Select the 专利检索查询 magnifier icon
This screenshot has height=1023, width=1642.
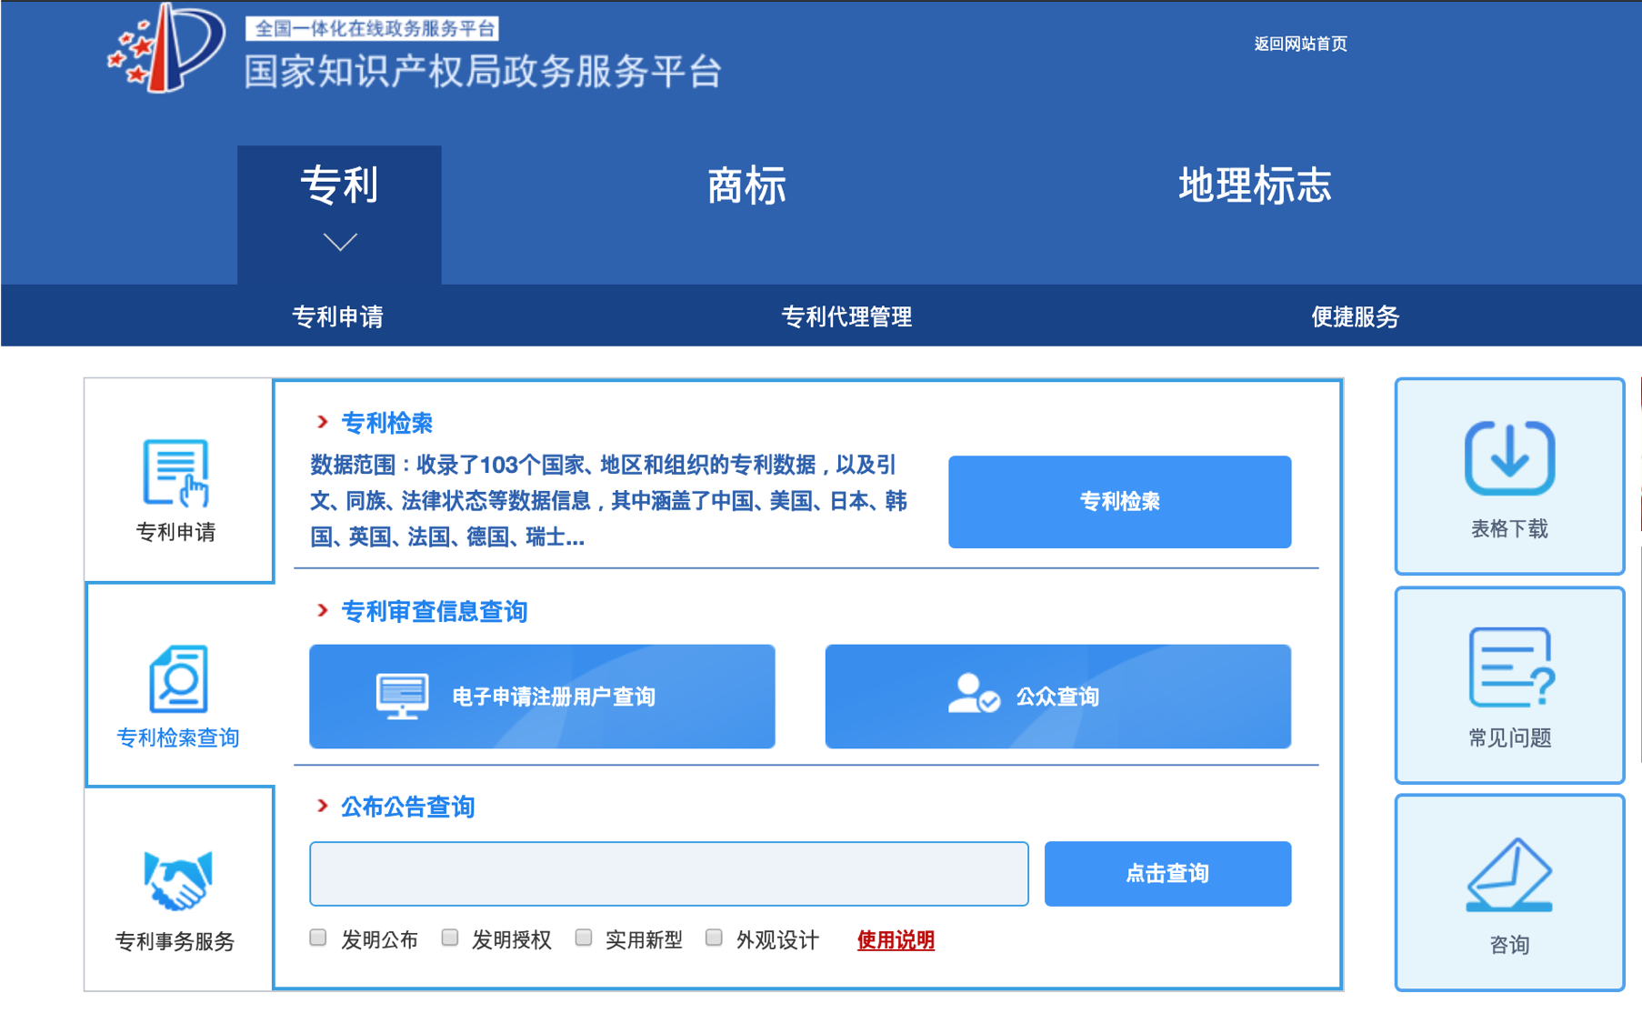pos(178,679)
